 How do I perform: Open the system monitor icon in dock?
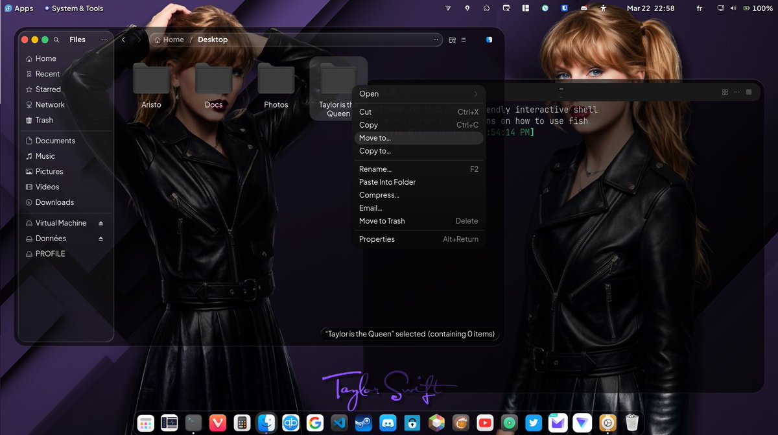(x=169, y=423)
